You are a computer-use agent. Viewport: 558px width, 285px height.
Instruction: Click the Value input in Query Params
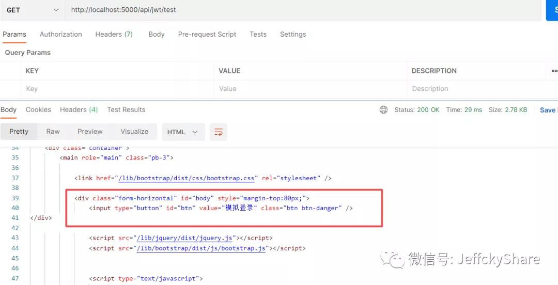tap(311, 89)
